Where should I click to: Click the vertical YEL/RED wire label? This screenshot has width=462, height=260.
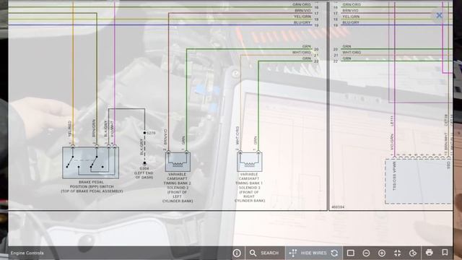[x=70, y=129]
